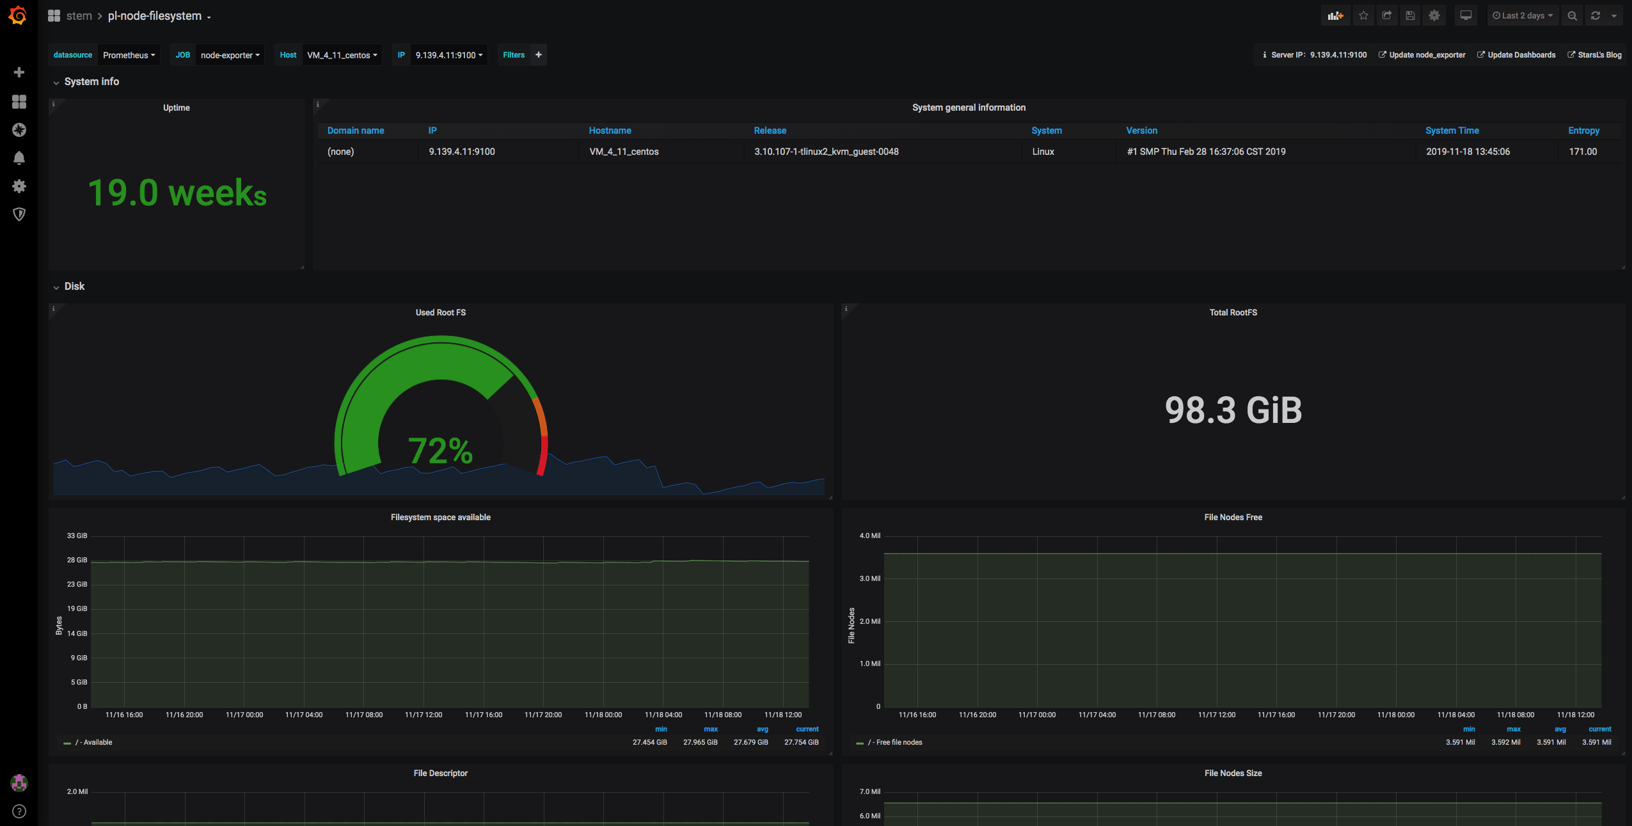Open the Server Admin shield icon
Viewport: 1632px width, 826px height.
tap(19, 214)
